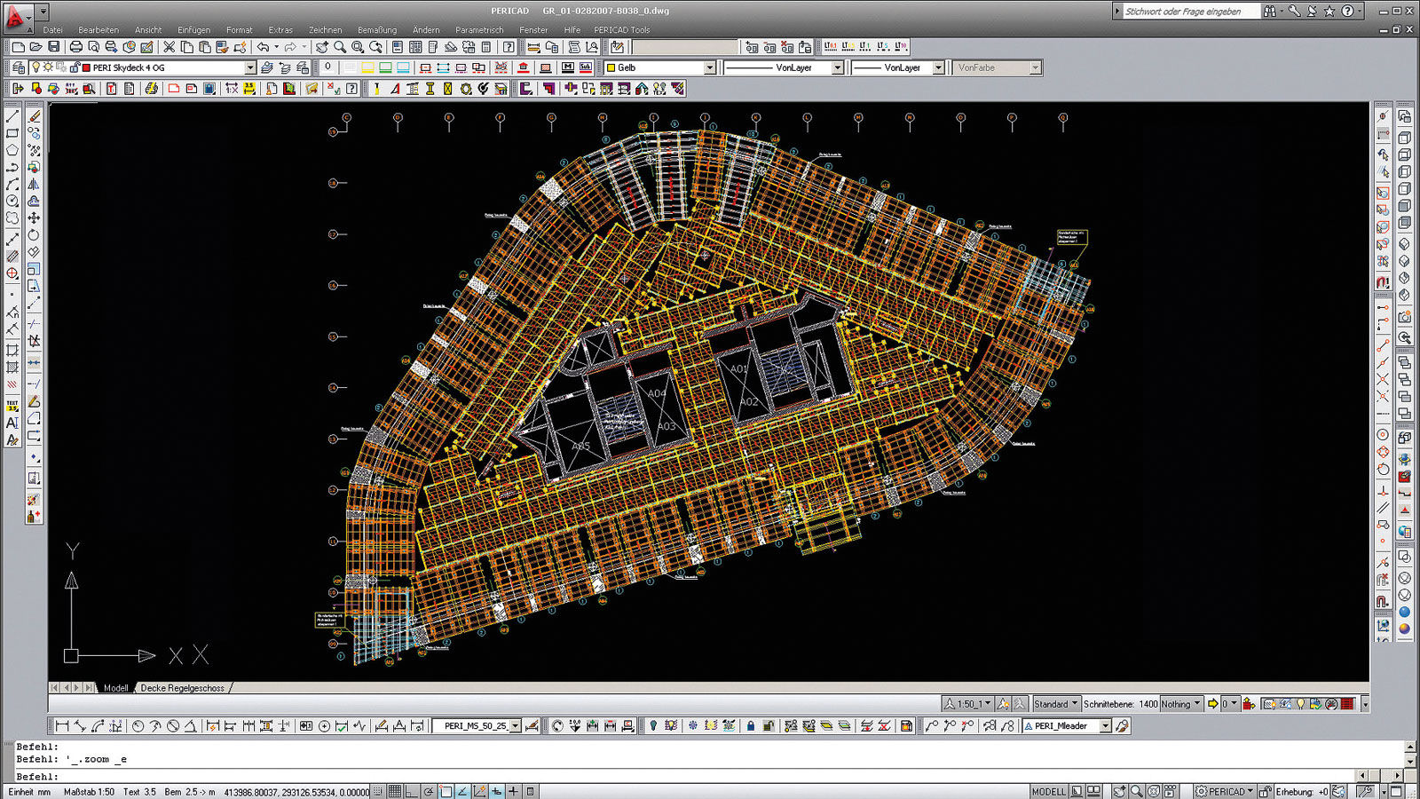Activate the Zoom Realtime magnifier icon
Viewport: 1420px width, 799px height.
[339, 45]
